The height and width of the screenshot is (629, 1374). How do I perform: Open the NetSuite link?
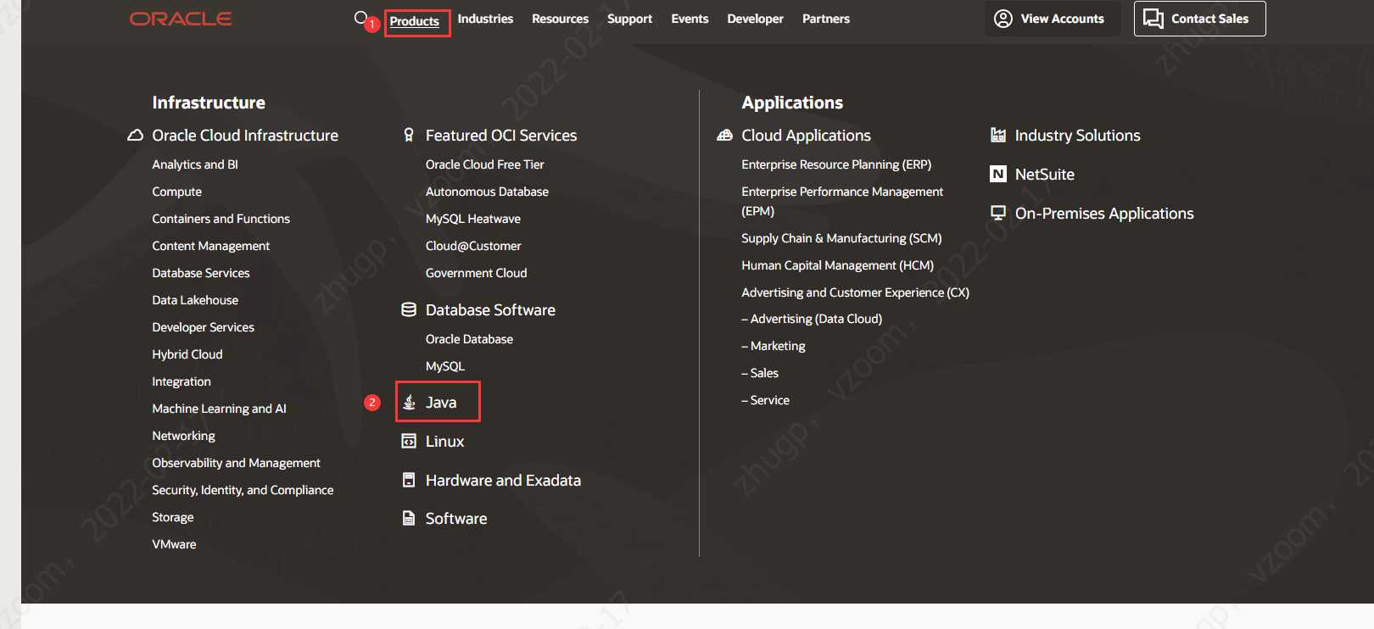point(1045,175)
